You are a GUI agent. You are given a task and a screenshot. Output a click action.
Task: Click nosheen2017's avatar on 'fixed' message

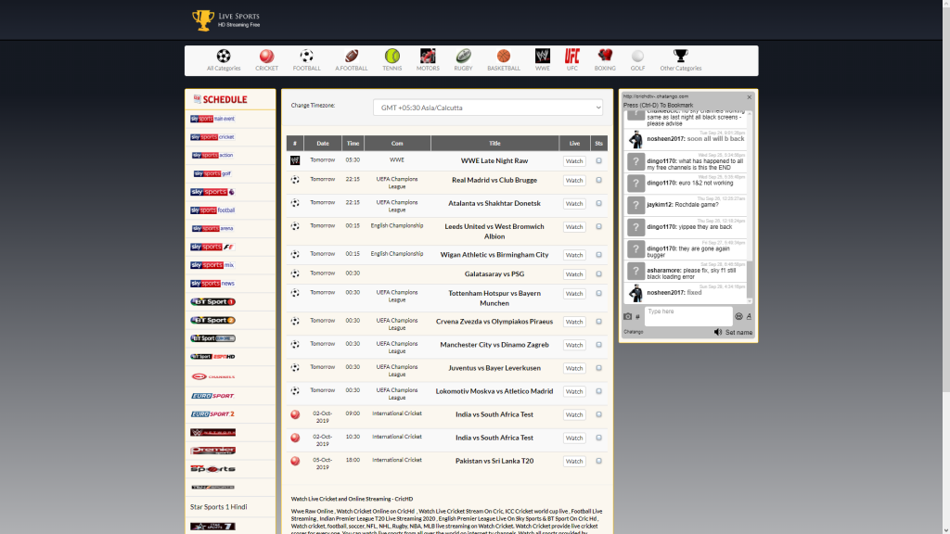(x=635, y=293)
